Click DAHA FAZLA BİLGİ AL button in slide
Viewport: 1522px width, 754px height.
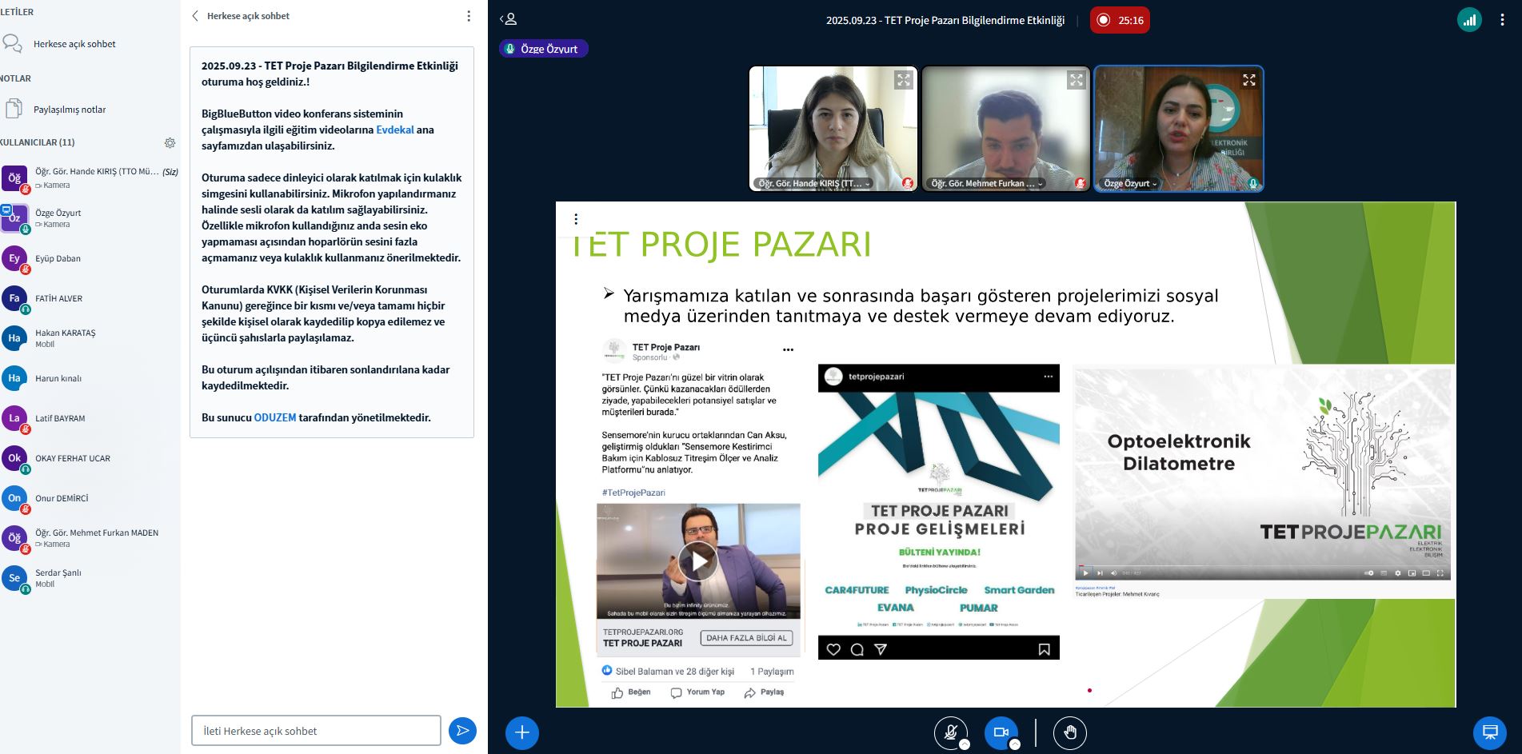click(747, 637)
